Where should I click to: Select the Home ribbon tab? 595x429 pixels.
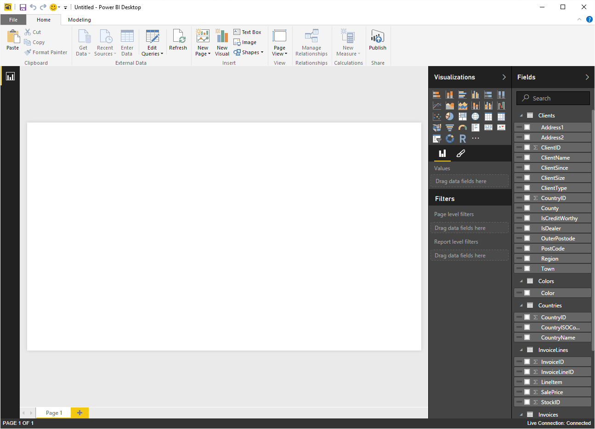point(44,20)
